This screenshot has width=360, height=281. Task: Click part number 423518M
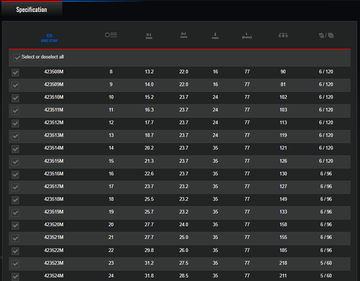click(54, 199)
